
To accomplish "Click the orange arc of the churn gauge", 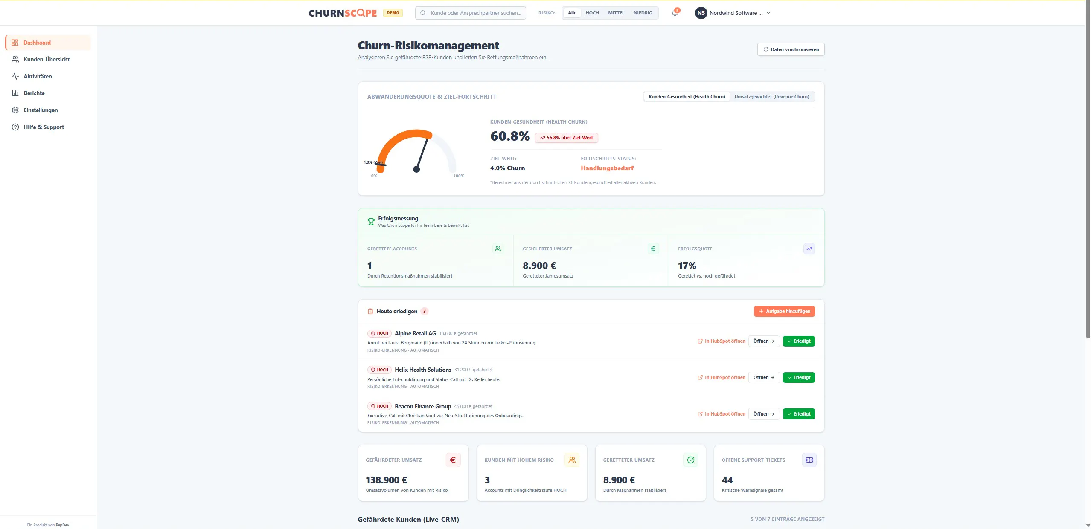I will click(x=395, y=141).
